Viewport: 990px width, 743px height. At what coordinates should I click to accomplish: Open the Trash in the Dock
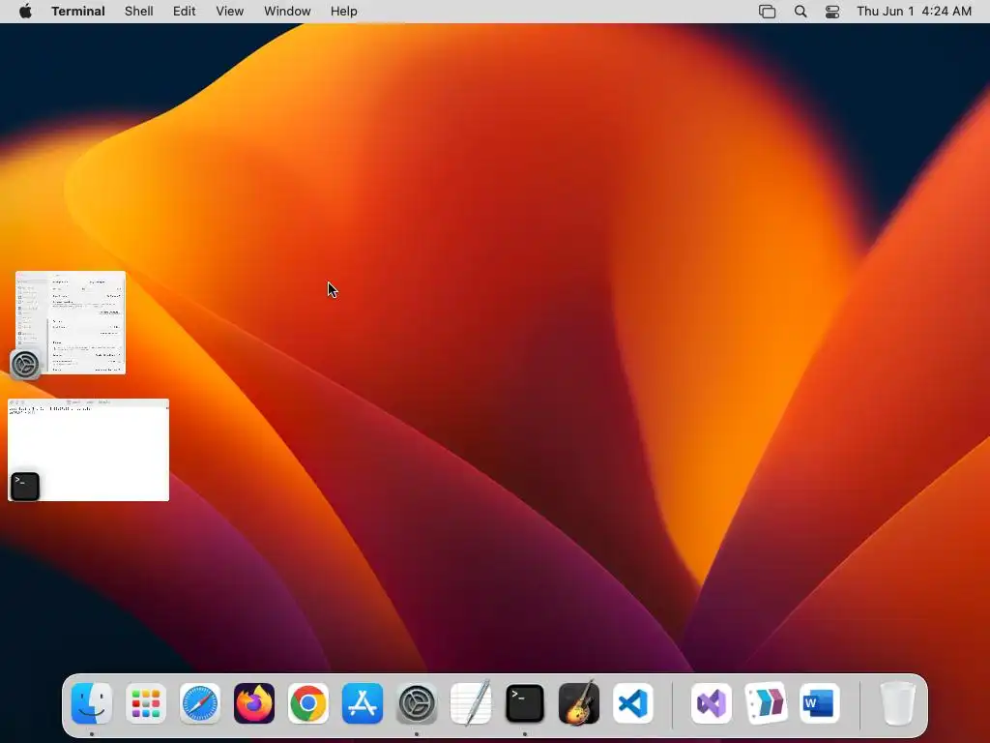[x=898, y=703]
